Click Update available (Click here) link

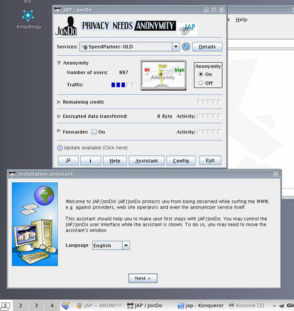pos(96,148)
